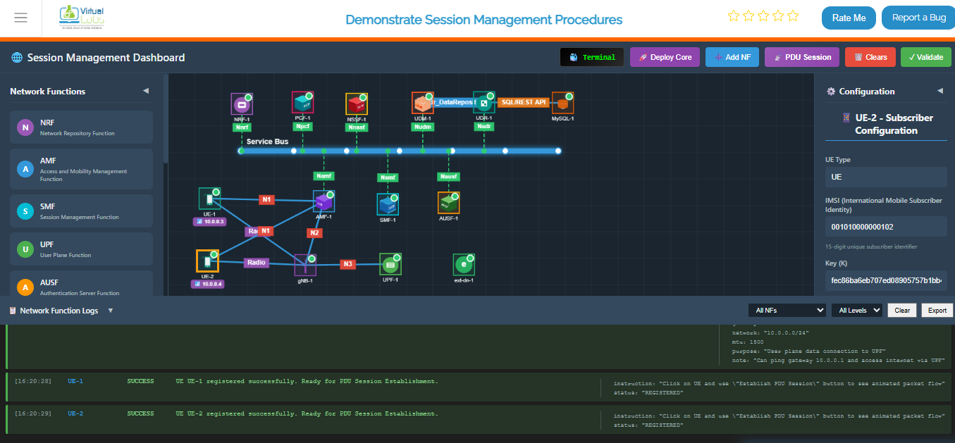Rate with the fifth star

tap(793, 15)
